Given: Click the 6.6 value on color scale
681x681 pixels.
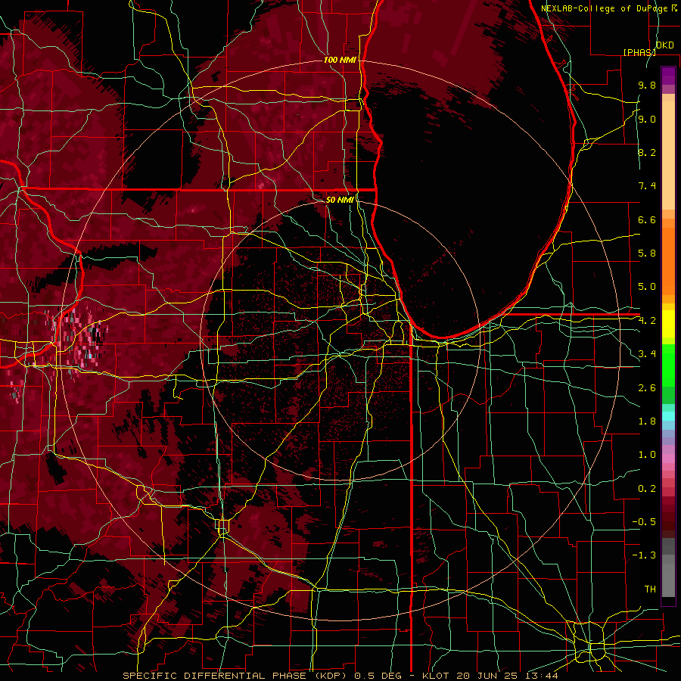Looking at the screenshot, I should [647, 219].
